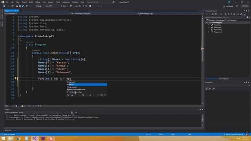
Task: Click the Undo toolbar icon
Action: pyautogui.click(x=27, y=6)
